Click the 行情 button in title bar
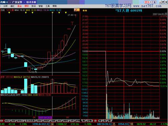 (x=154, y=2)
